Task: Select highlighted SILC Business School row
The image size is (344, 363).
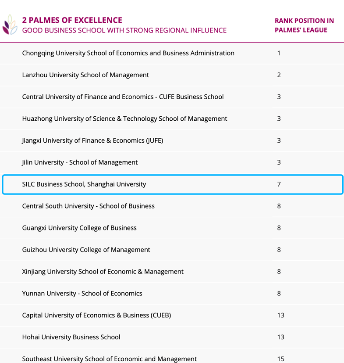Action: pyautogui.click(x=84, y=184)
